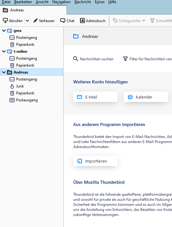Viewport: 172px width, 227px height.
Task: Click the Schlagwörter toolbar label
Action: tap(130, 21)
